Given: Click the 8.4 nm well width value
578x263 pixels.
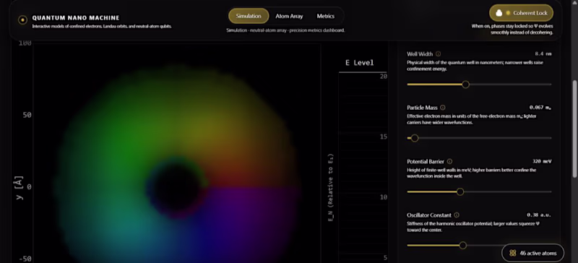Looking at the screenshot, I should [543, 54].
